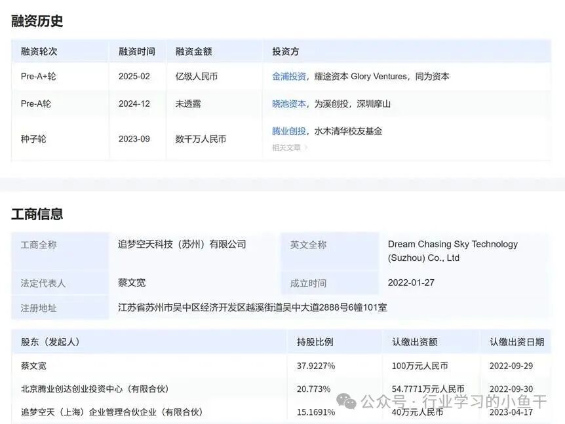Viewport: 565px width, 424px height.
Task: Click the 投资方 column header
Action: click(285, 52)
